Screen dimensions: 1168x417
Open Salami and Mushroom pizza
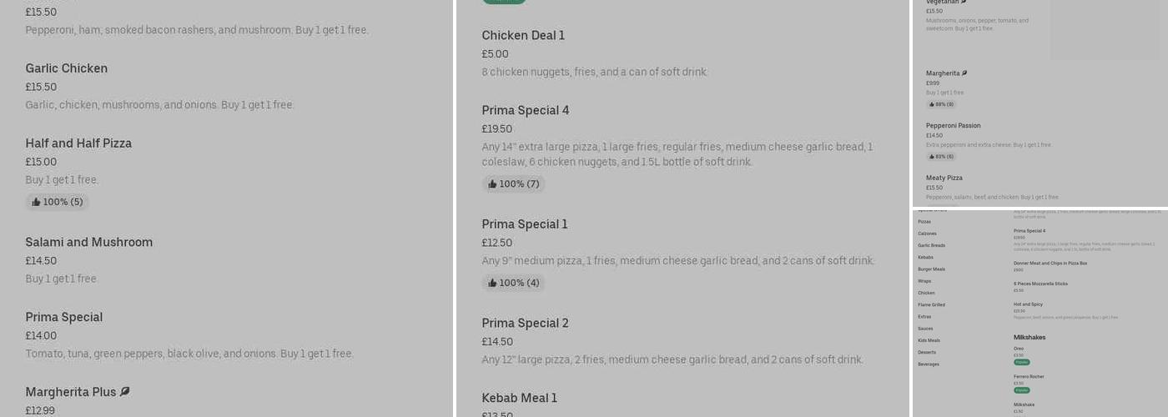pos(88,242)
